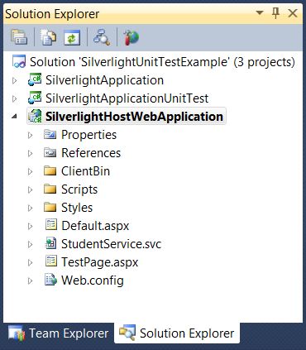This screenshot has height=350, width=306.
Task: Switch to the Solution Explorer bottom tab
Action: coord(177,333)
